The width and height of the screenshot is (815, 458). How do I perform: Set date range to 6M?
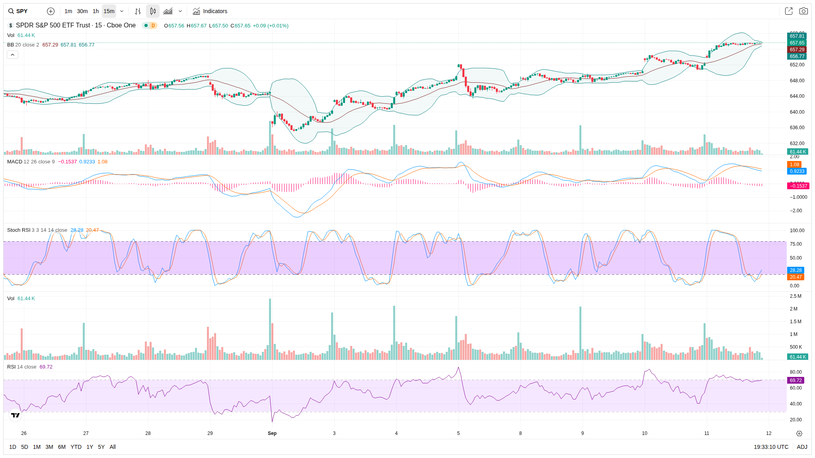[62, 447]
